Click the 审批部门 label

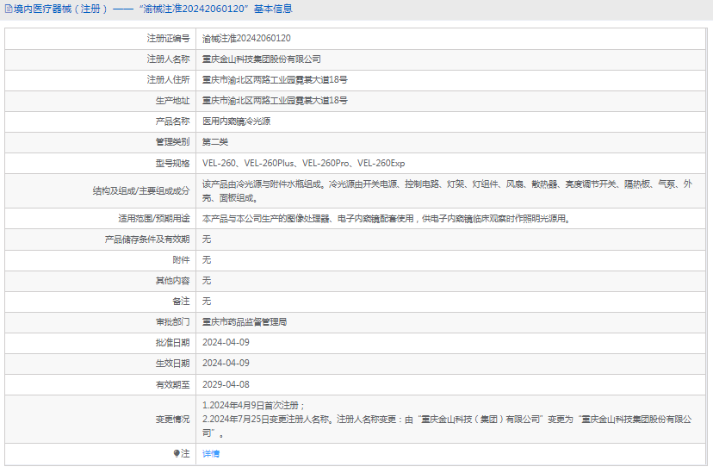click(173, 322)
